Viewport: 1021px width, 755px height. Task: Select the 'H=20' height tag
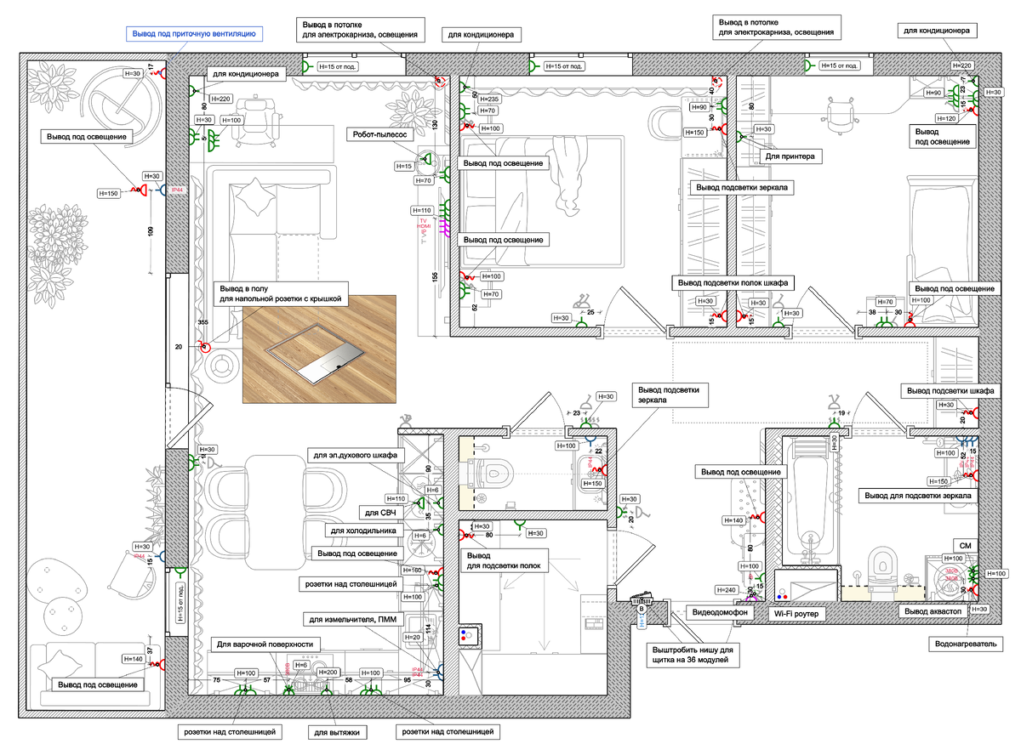[x=413, y=637]
